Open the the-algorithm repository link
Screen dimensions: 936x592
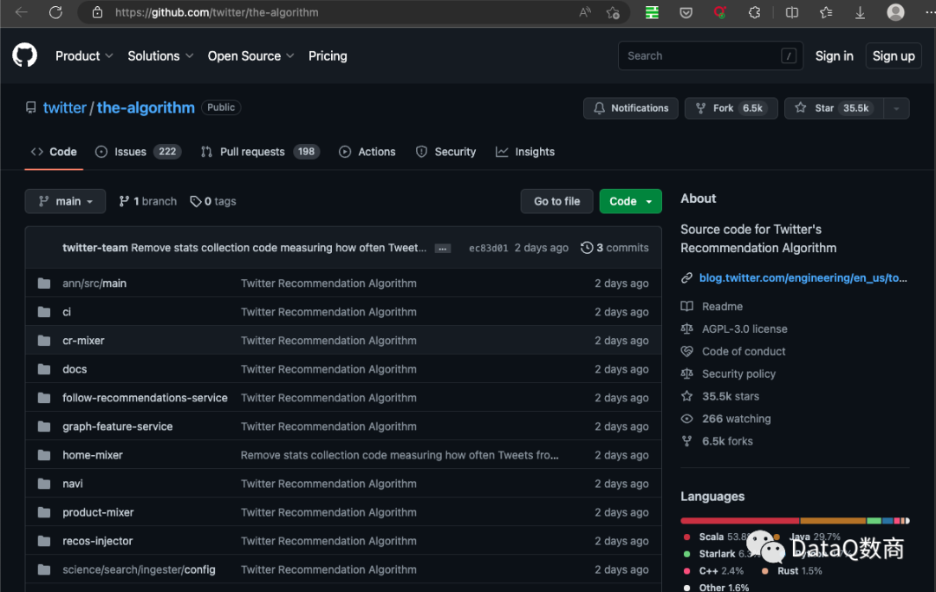(146, 107)
